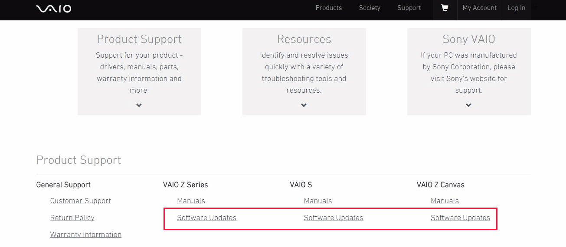This screenshot has height=247, width=566.
Task: Click the Resources card description text
Action: click(x=304, y=73)
